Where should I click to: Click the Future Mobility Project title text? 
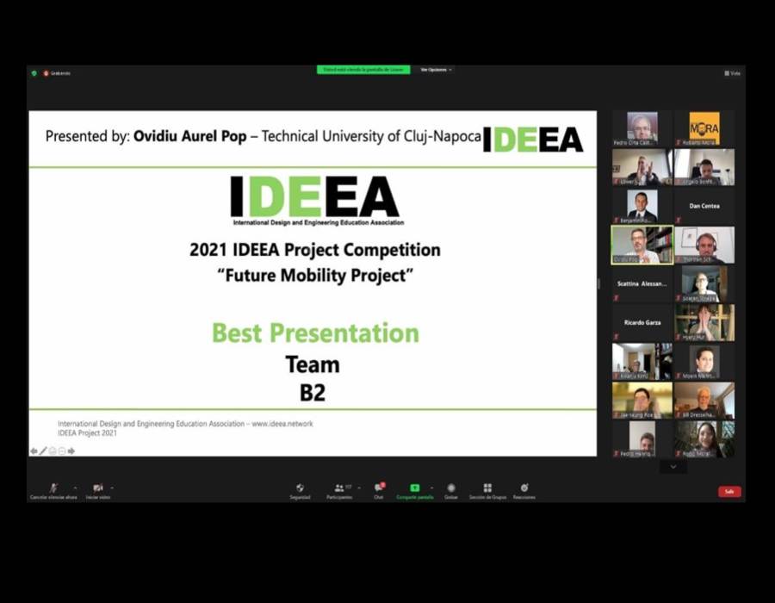pos(315,276)
